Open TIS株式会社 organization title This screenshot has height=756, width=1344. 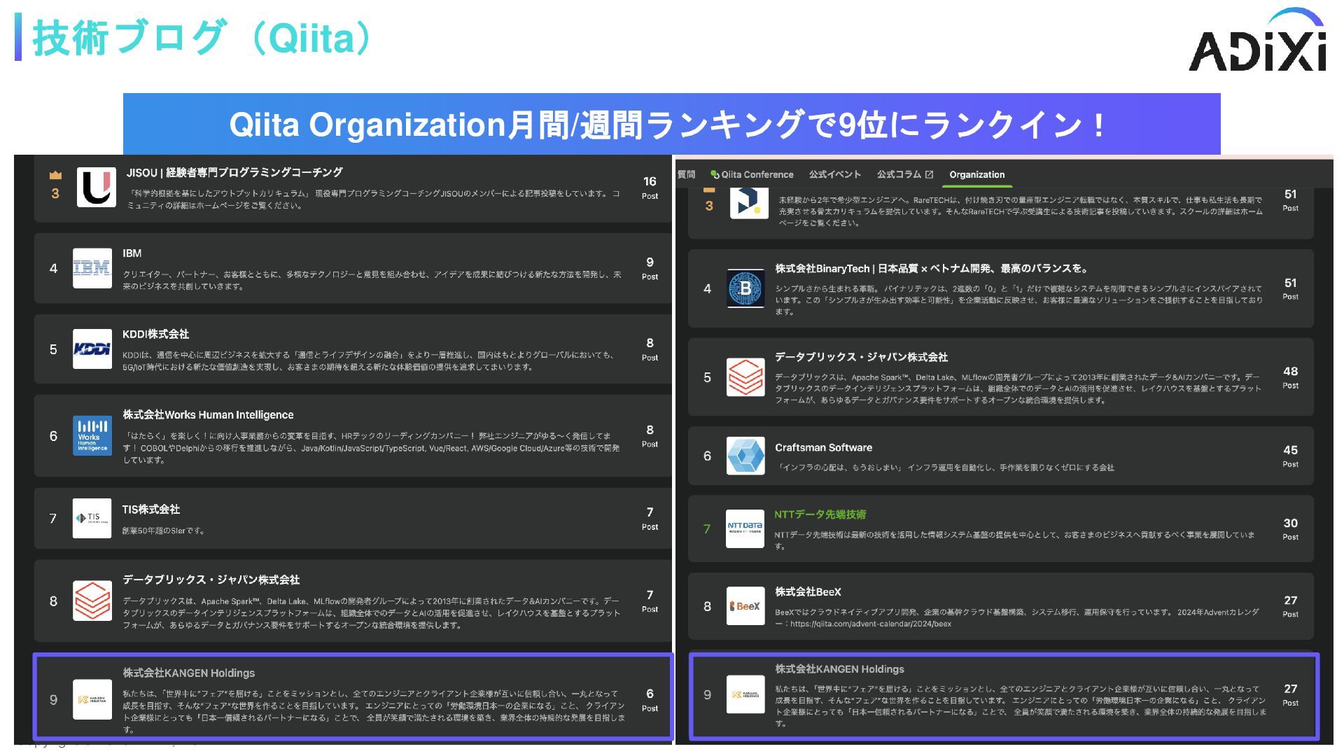(150, 510)
